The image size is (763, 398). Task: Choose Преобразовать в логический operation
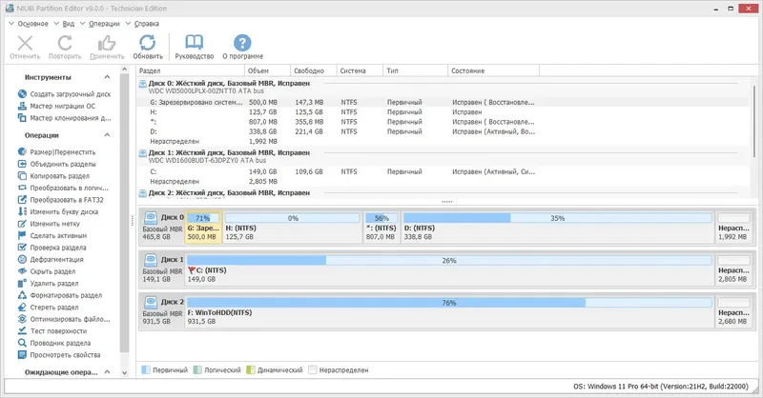63,189
